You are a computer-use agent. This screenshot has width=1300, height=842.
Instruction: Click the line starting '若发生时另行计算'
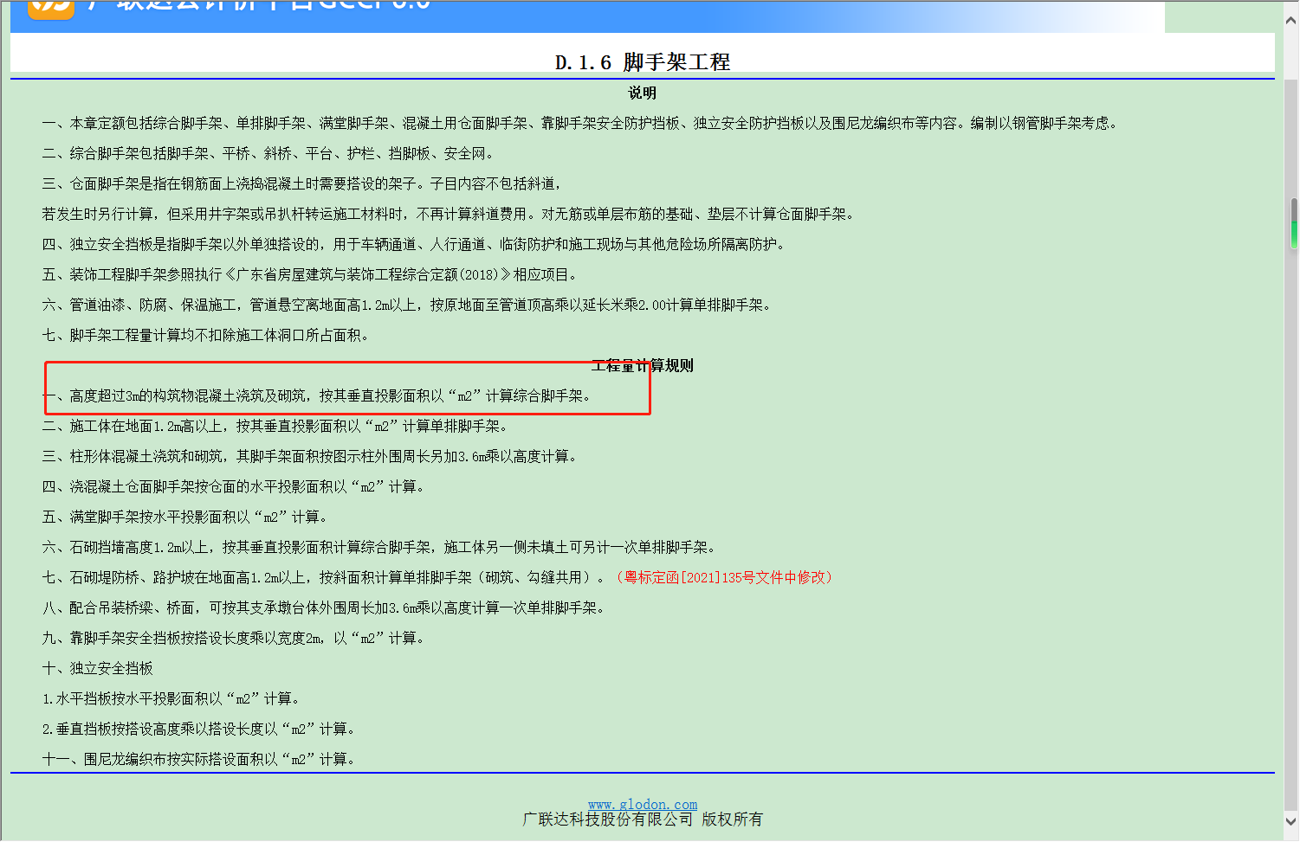(450, 214)
